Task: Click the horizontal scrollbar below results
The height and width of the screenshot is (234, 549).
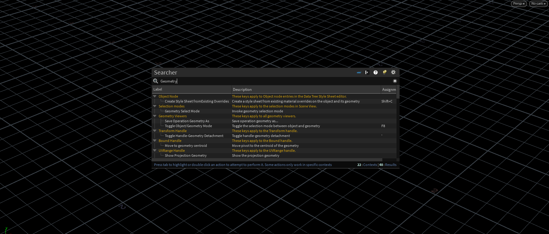Action: tap(267, 160)
